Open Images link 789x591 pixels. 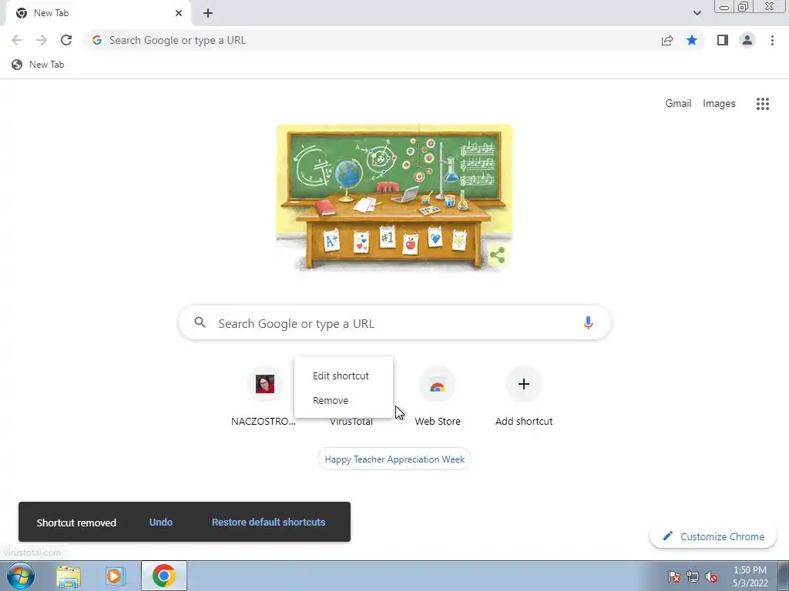(719, 104)
